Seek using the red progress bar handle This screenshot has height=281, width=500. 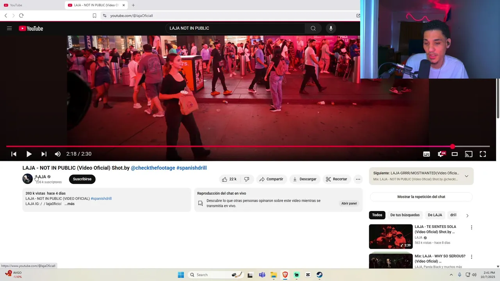pyautogui.click(x=452, y=146)
